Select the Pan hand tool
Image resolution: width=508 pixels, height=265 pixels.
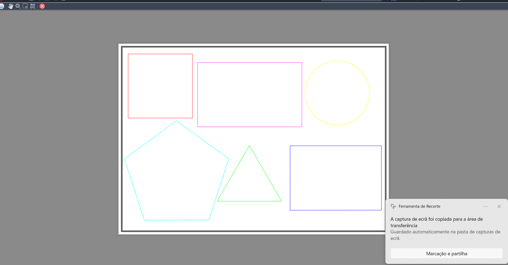click(x=11, y=6)
